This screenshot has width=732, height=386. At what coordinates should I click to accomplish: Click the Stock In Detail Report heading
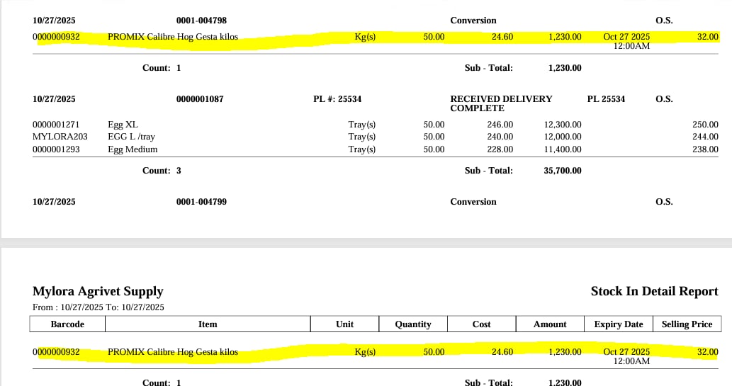[654, 291]
